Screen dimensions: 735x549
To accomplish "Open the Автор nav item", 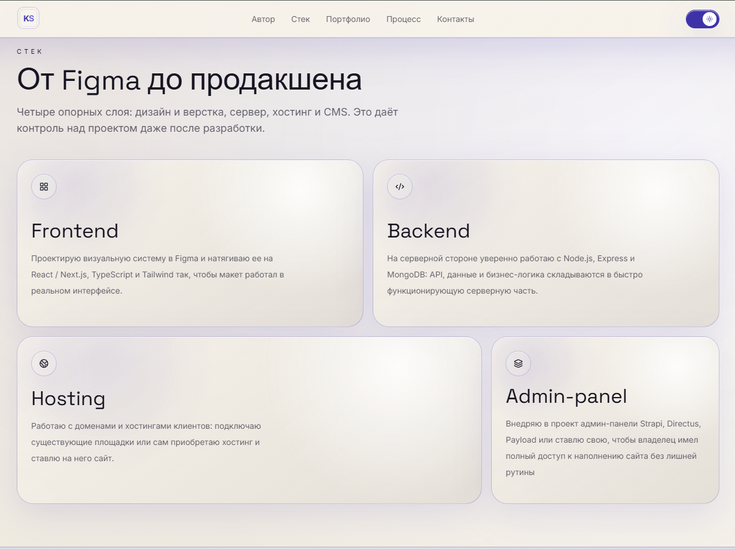I will point(263,19).
